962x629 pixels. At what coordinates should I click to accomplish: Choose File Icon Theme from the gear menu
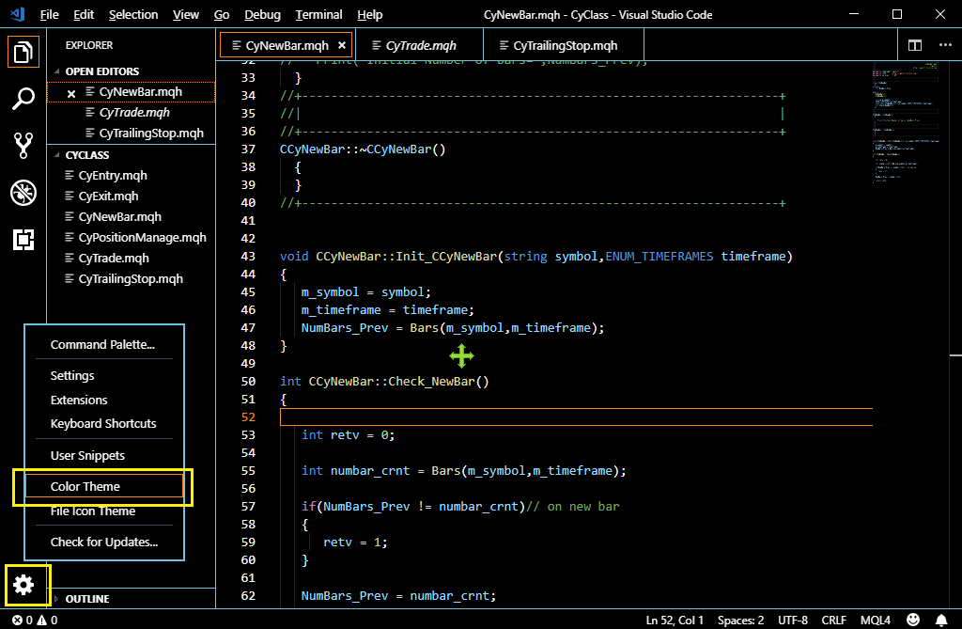coord(93,511)
